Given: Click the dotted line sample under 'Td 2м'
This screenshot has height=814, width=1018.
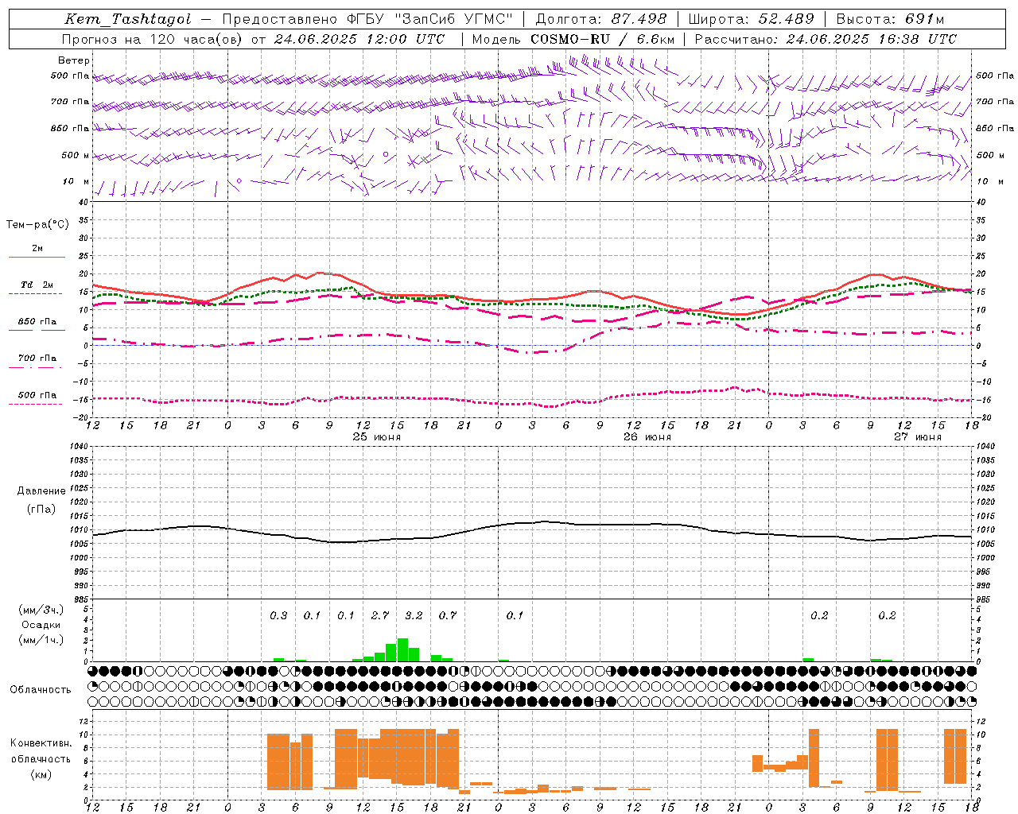Looking at the screenshot, I should pyautogui.click(x=35, y=294).
